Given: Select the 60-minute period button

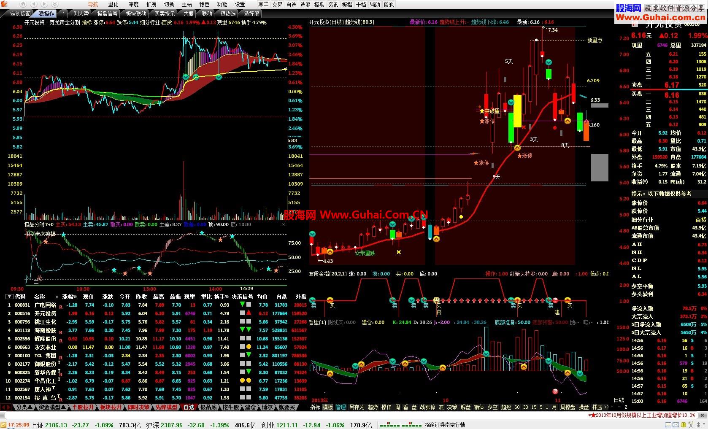Looking at the screenshot, I should click(517, 407).
